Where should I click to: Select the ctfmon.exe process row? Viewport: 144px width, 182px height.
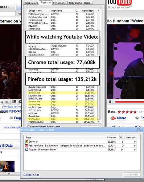point(62,29)
